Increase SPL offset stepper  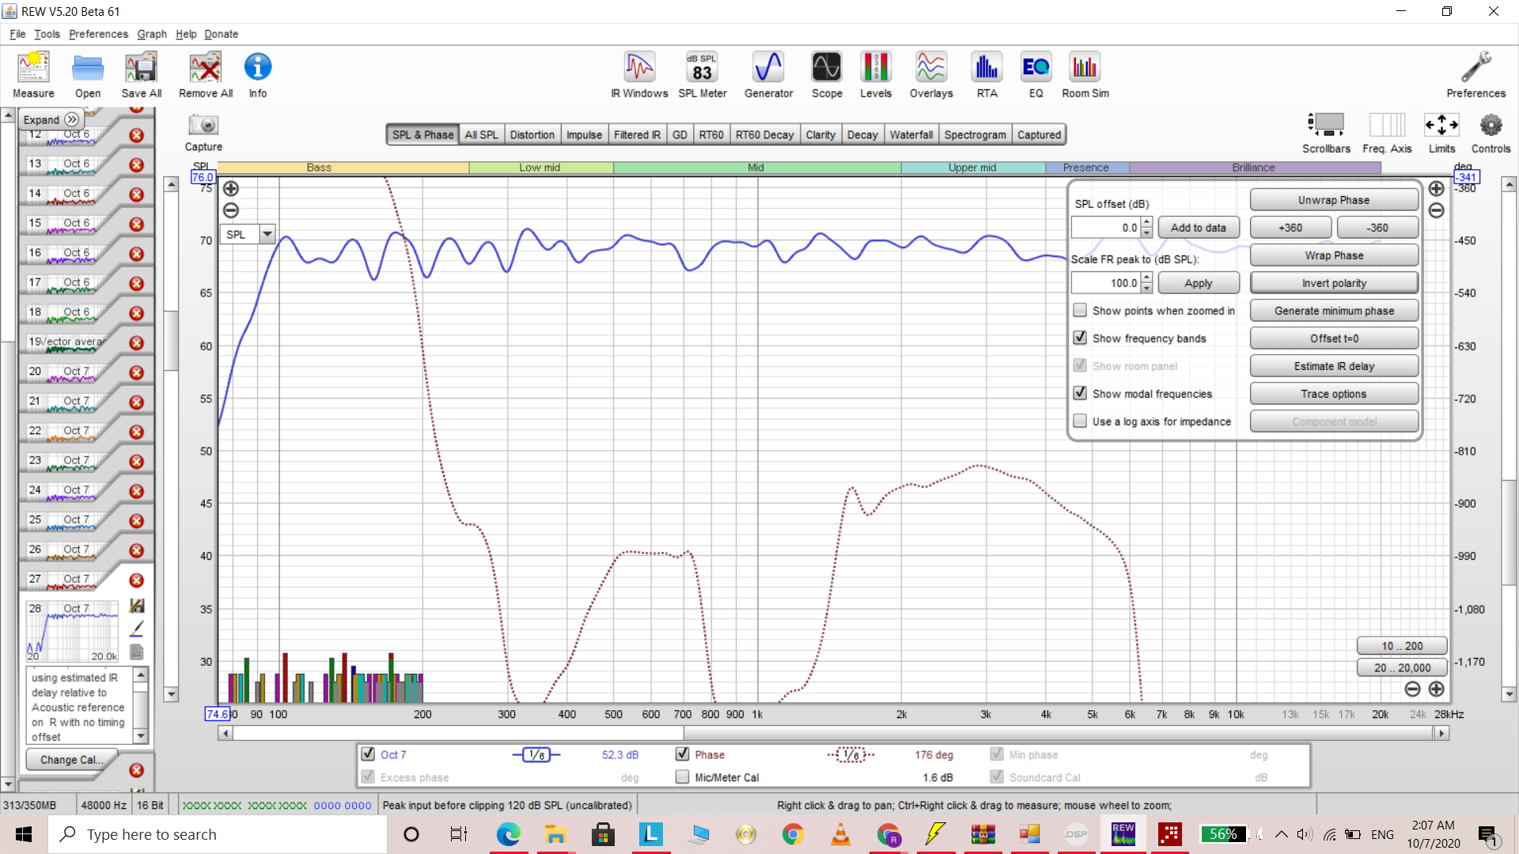click(1147, 222)
